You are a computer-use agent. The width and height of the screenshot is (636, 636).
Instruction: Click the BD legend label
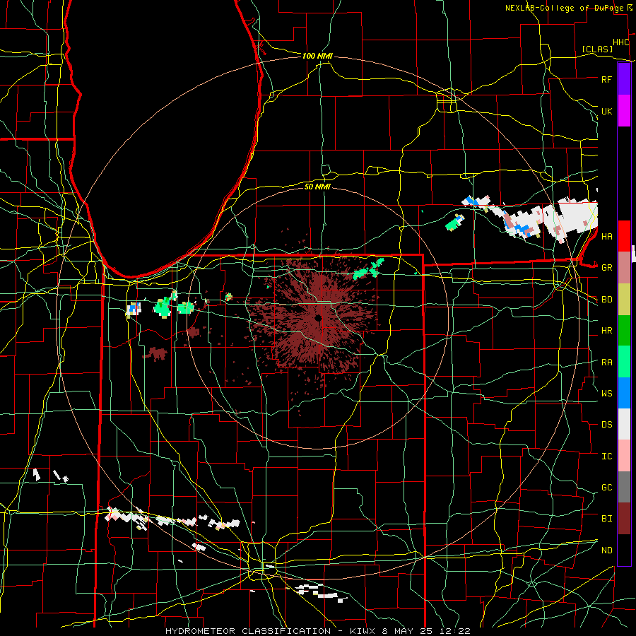pyautogui.click(x=606, y=300)
